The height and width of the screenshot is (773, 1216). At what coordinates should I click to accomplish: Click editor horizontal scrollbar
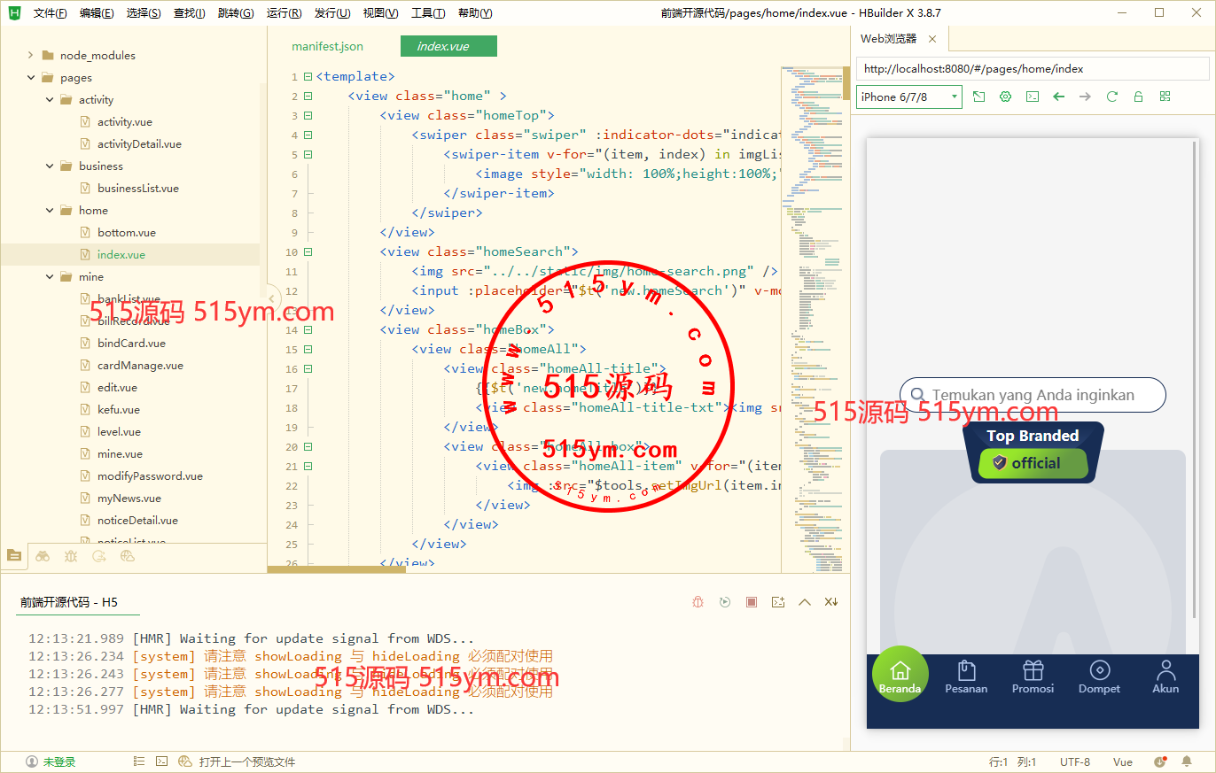click(337, 569)
